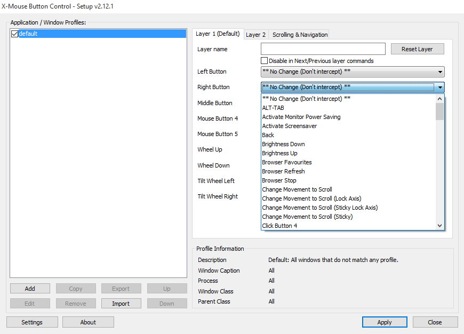Choose No Change (Don't intercept) in list
Screen dimensions: 464x334
349,99
